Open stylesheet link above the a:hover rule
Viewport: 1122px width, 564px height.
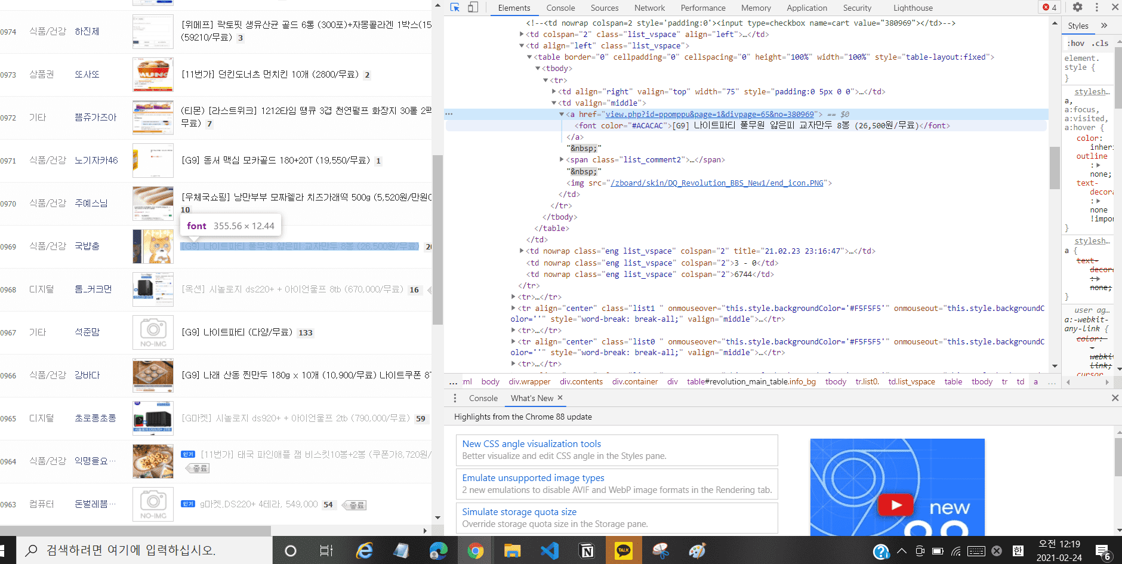click(1092, 92)
